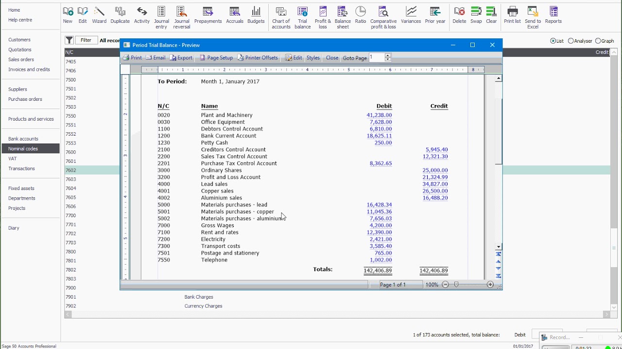Click the Send to Excel icon
Screen dimensions: 622x349
tap(533, 18)
